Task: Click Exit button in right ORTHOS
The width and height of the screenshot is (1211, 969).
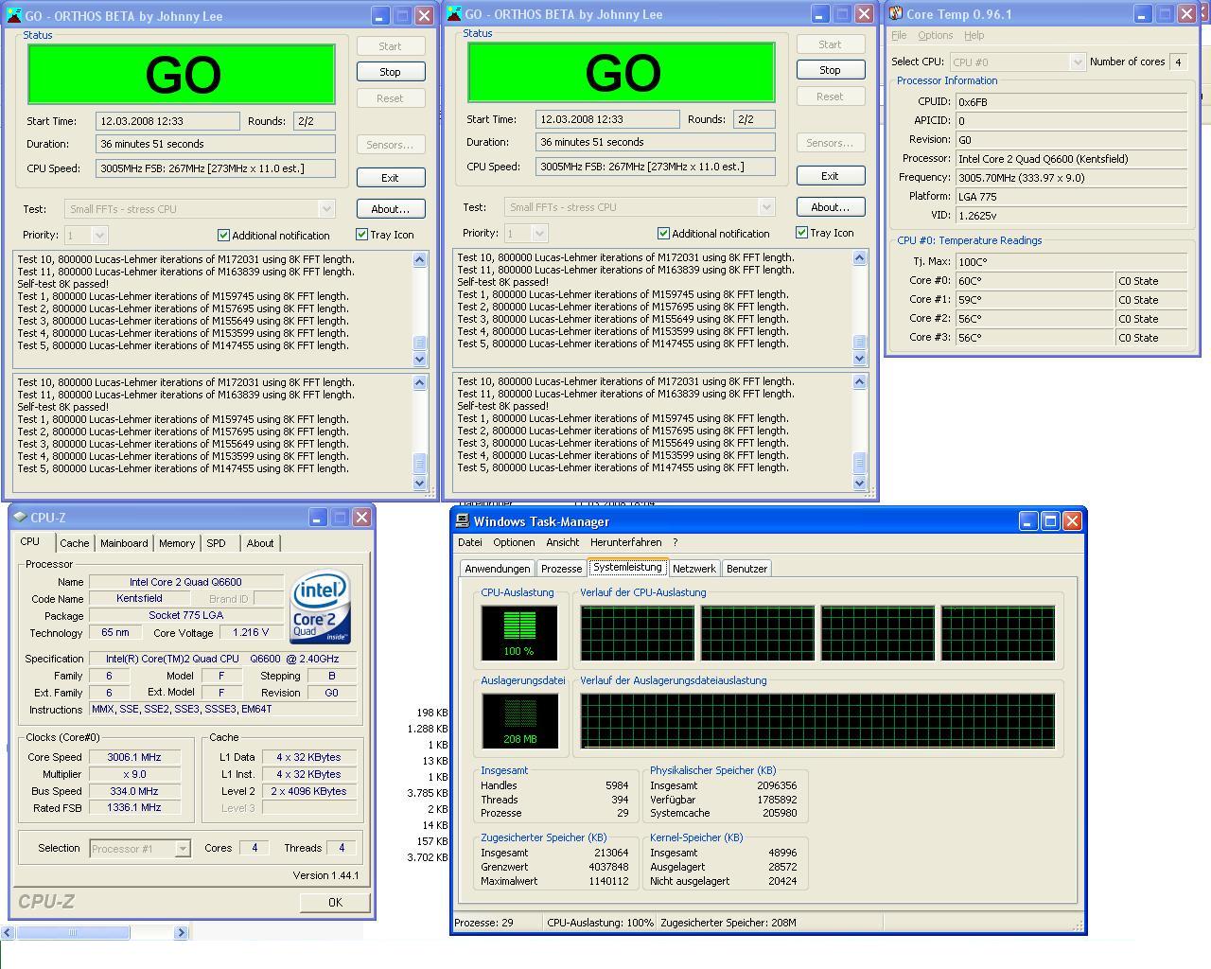Action: [x=830, y=176]
